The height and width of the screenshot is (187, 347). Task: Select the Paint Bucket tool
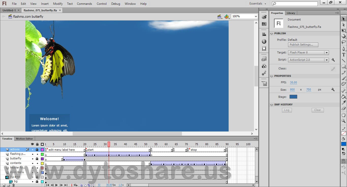click(343, 97)
